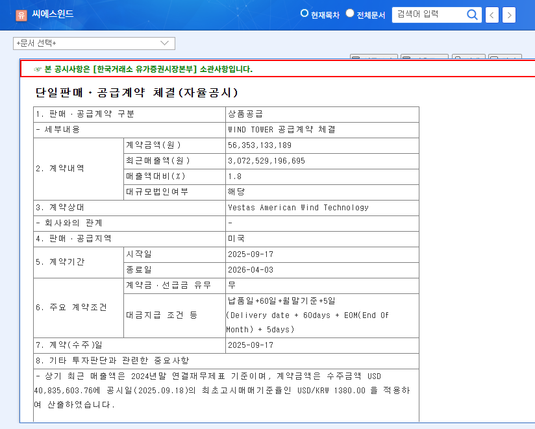Select the 현재목차 radio button
This screenshot has width=535, height=429.
tap(304, 13)
